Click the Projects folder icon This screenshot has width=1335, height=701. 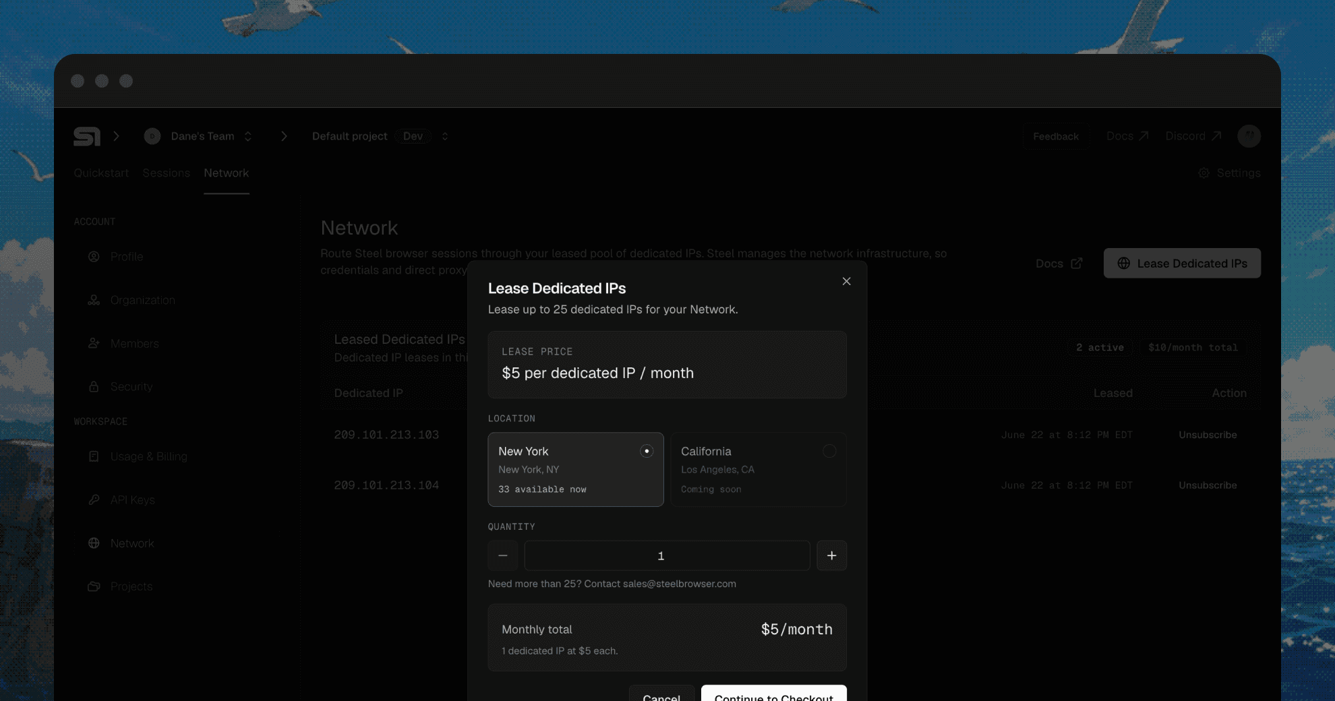(94, 586)
